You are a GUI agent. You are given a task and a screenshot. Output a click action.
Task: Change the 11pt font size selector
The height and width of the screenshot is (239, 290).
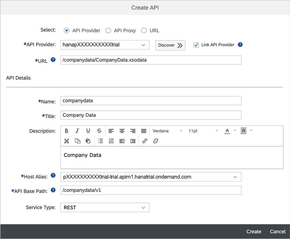pos(203,131)
